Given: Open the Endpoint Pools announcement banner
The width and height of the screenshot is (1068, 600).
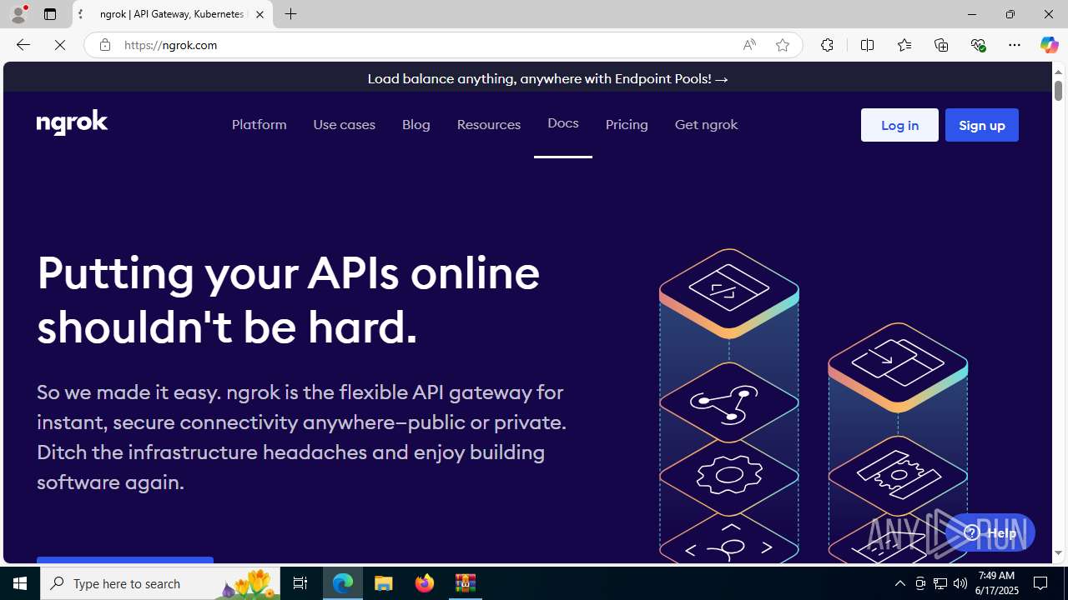Looking at the screenshot, I should [x=548, y=78].
